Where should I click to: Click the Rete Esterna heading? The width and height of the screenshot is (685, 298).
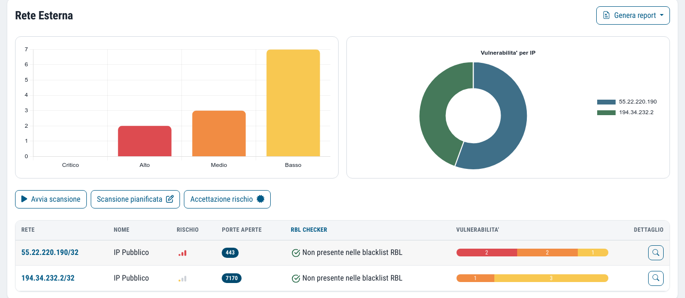(x=44, y=15)
